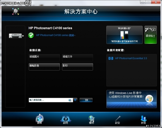Viewport: 162px width, 128px height.
Task: Click the computer icon inside search box
Action: click(70, 100)
